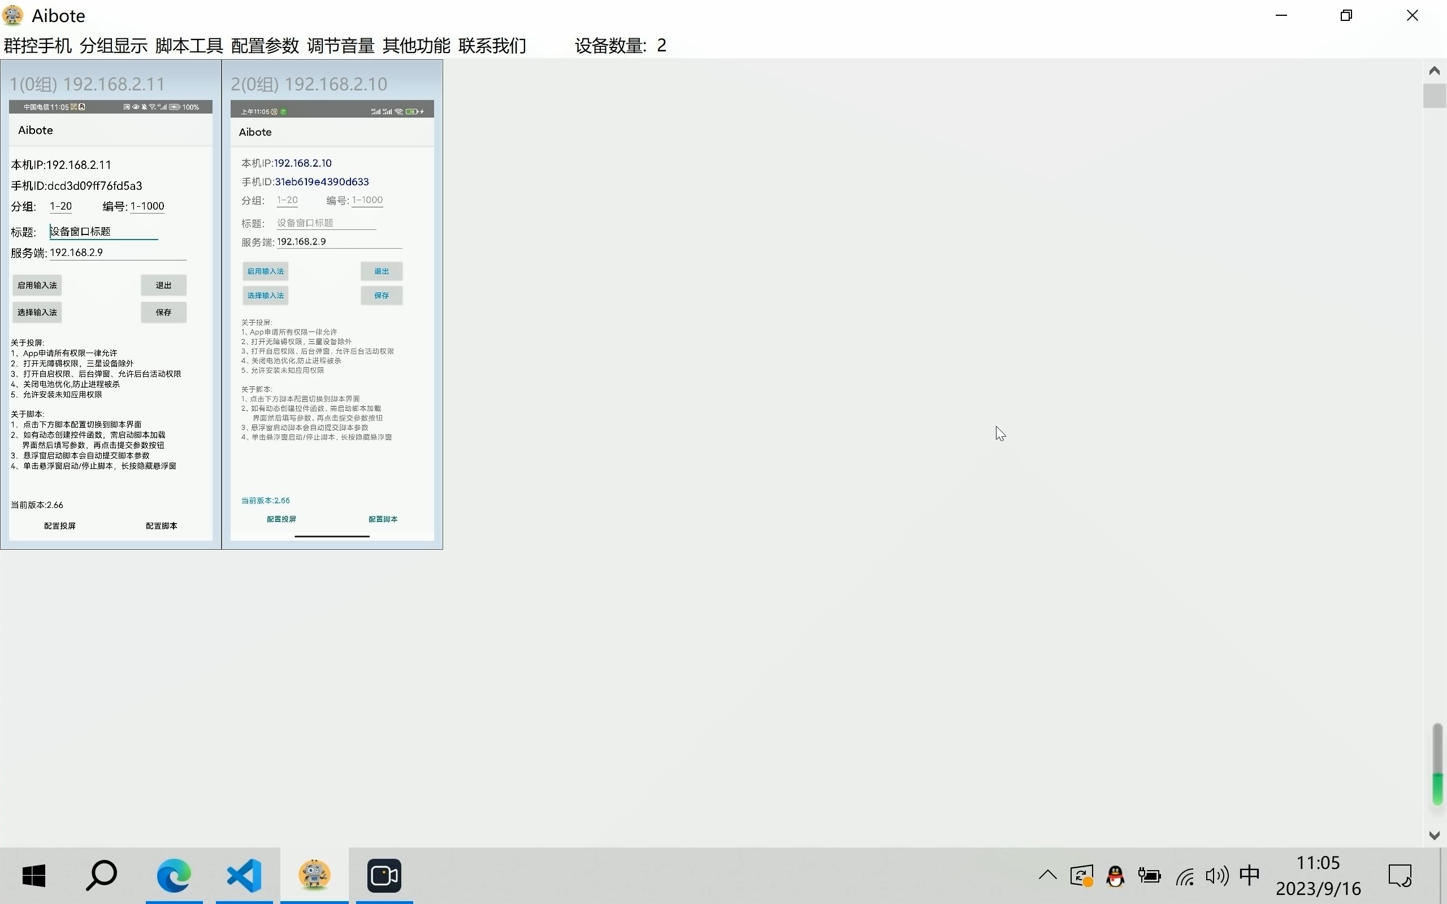This screenshot has width=1447, height=904.
Task: Open the Windows search magnifier icon
Action: (102, 876)
